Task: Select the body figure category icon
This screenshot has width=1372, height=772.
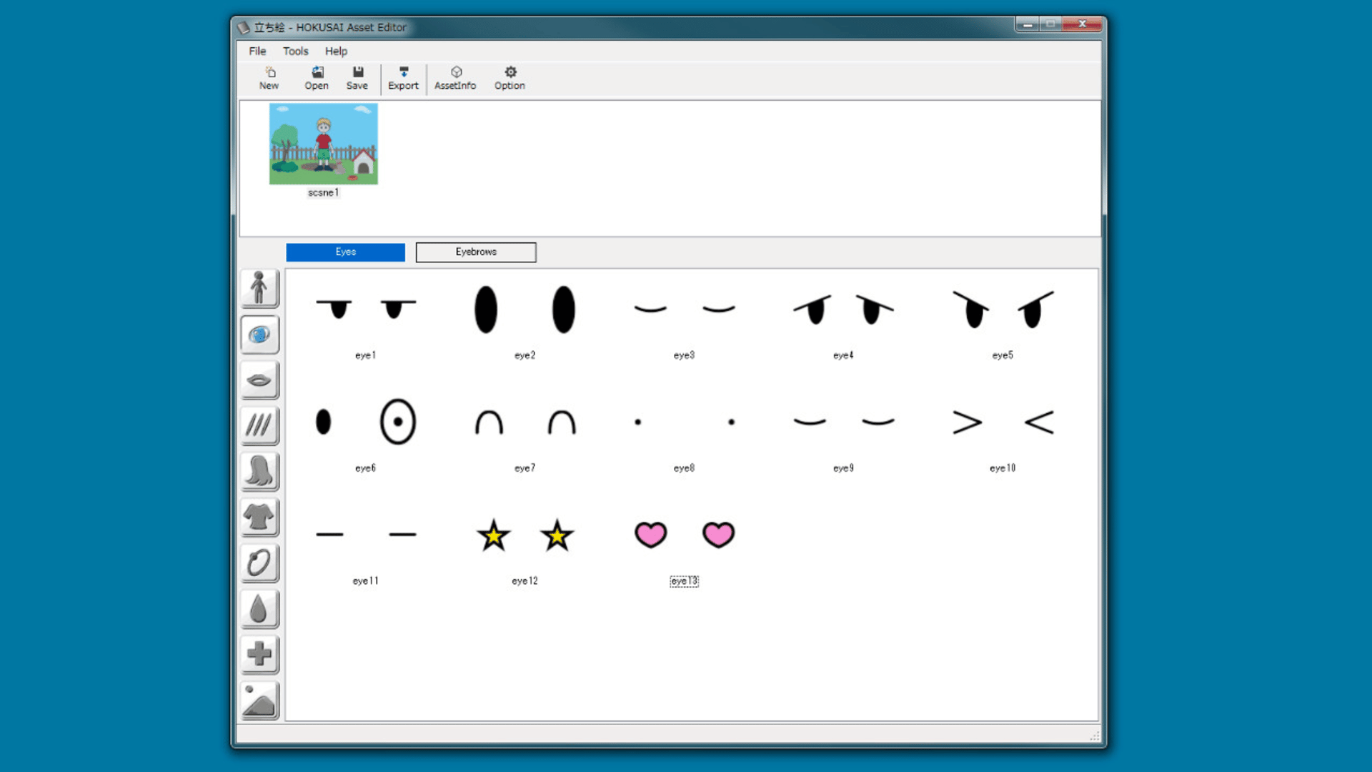Action: [x=259, y=288]
